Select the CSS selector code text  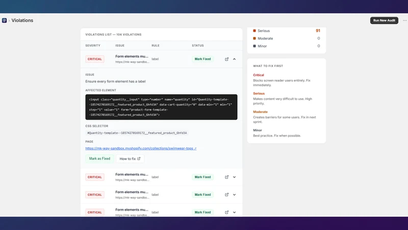[x=137, y=133]
